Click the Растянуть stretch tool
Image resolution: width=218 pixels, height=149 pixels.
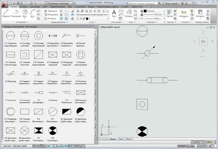coord(50,18)
